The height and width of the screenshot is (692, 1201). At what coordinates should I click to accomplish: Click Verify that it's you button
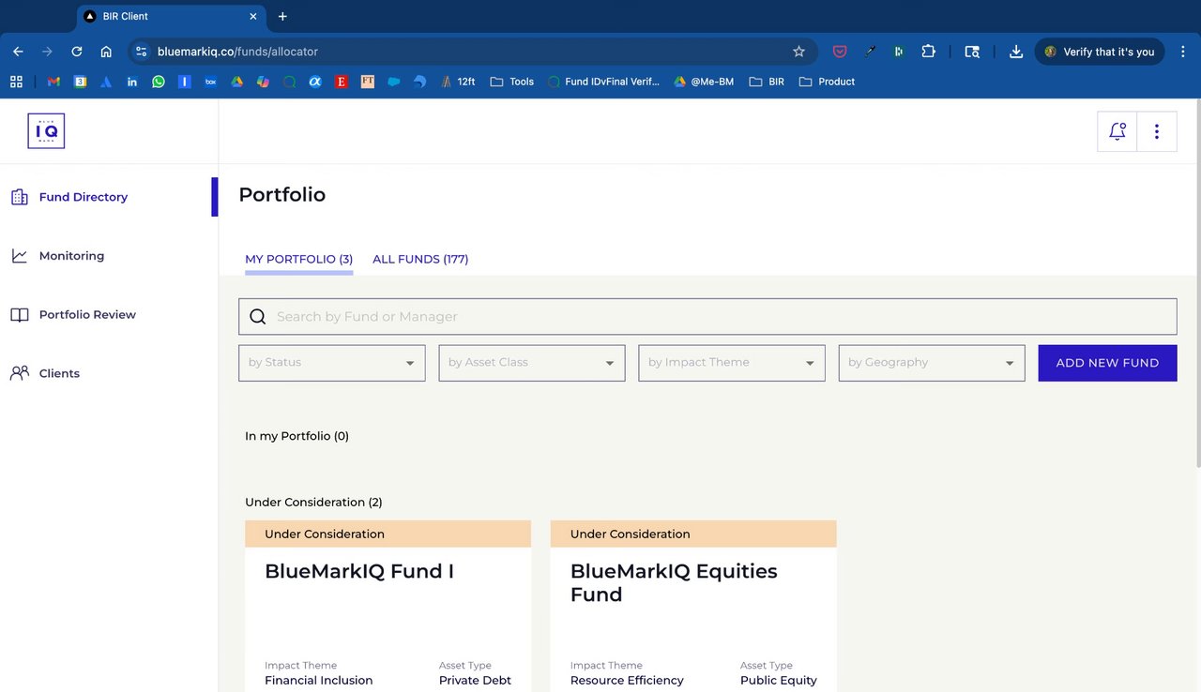tap(1100, 52)
